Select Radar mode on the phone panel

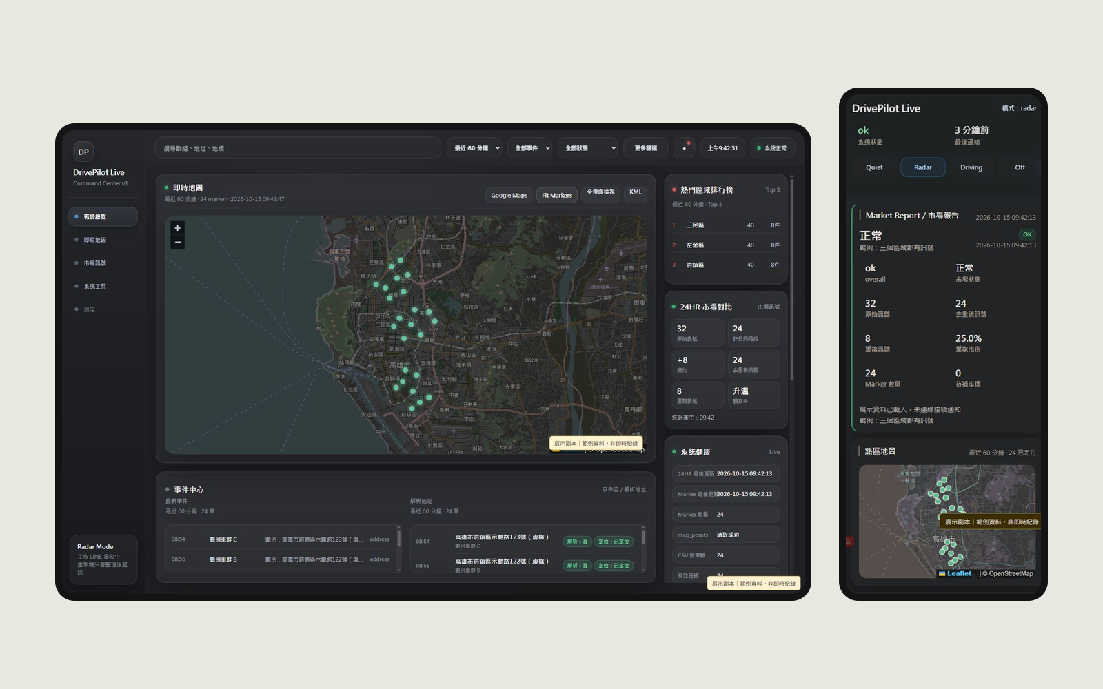[x=922, y=167]
